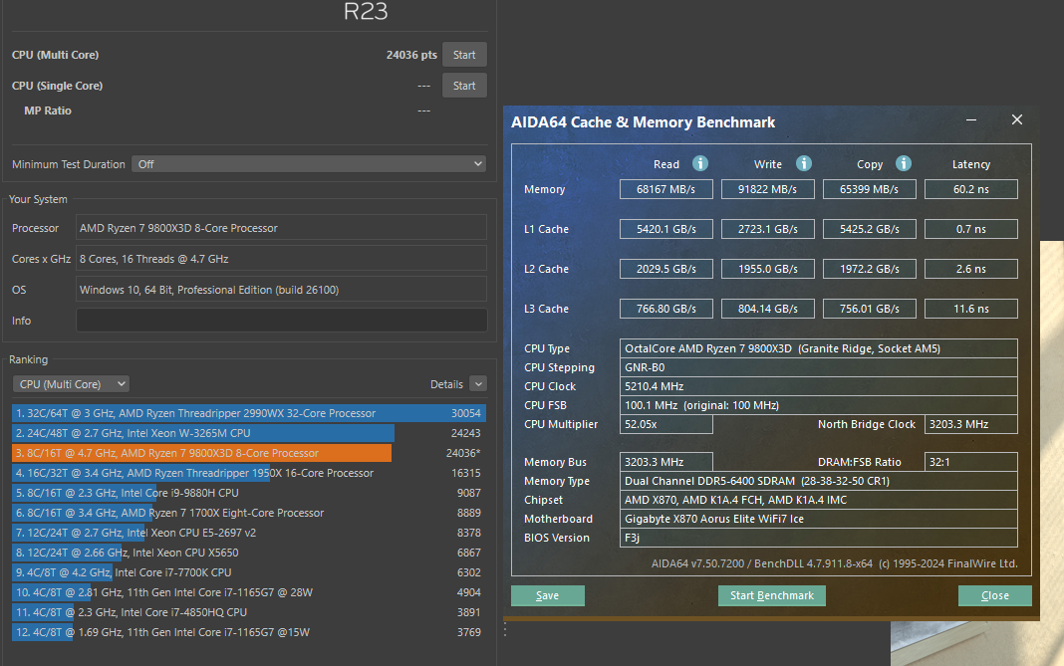Screen dimensions: 1064x666
Task: Select Threadripper 2990WX ranking row
Action: [x=248, y=413]
